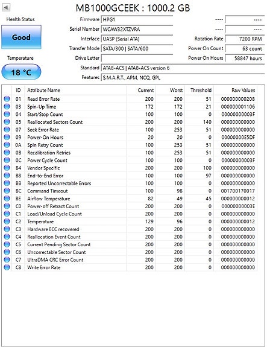Select the Current Pending Sector Count name
Screen dimensions: 267x347
pos(59,244)
